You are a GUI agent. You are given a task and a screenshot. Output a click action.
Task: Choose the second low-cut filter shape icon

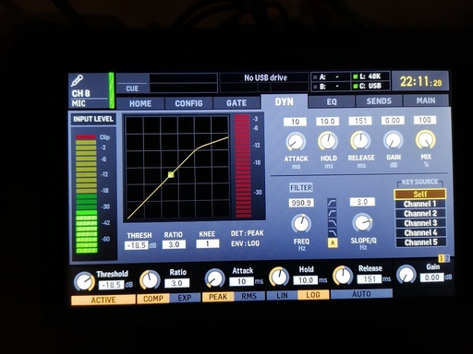click(x=332, y=213)
